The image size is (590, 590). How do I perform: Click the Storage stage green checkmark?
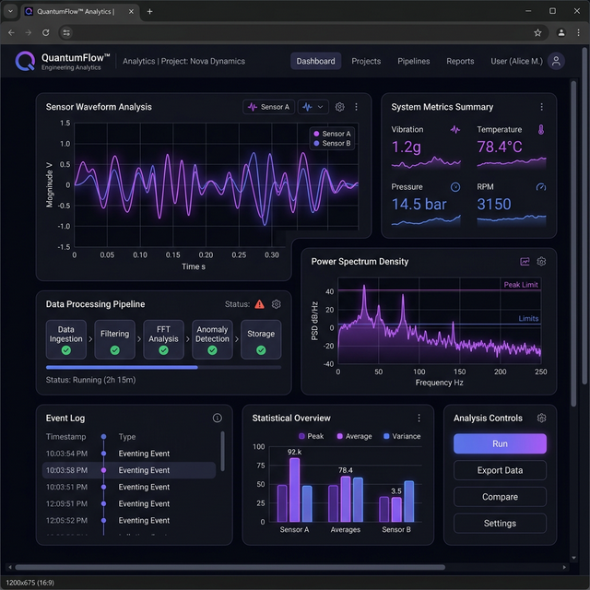click(x=261, y=350)
